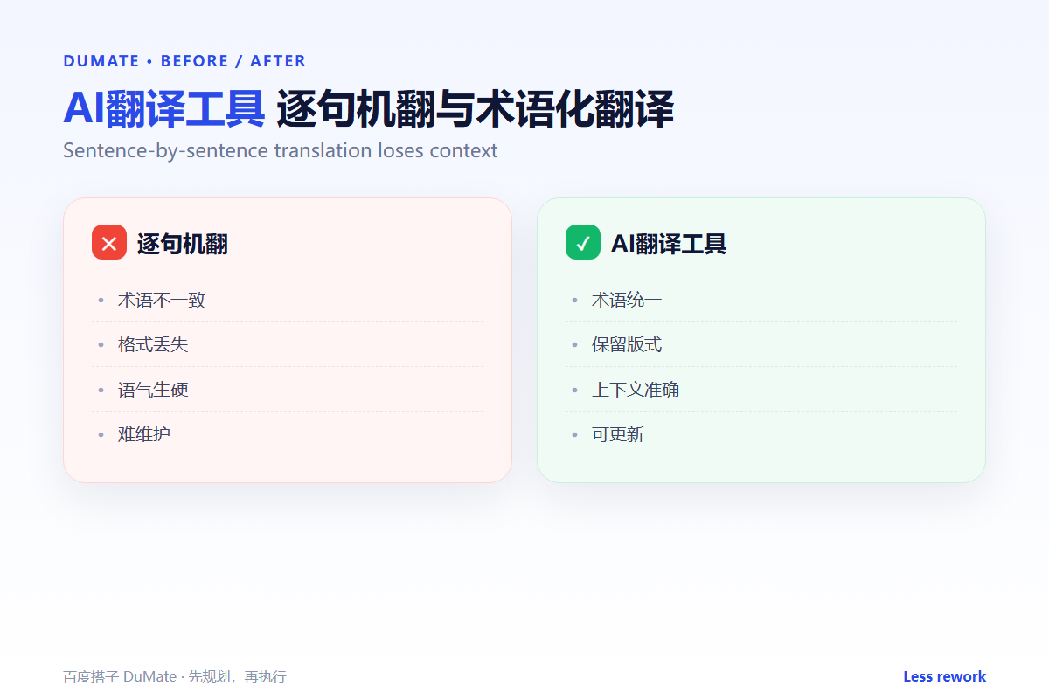Select the text 术语统一
Screen dimensions: 1049x699
point(627,300)
